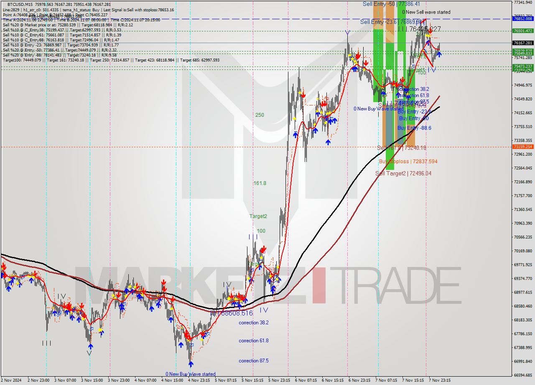Click the 67786.150 price axis value
The width and height of the screenshot is (535, 385).
(x=523, y=334)
